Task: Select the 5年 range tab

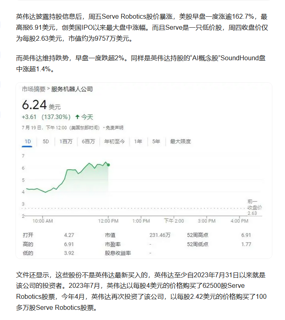Action: (x=156, y=141)
